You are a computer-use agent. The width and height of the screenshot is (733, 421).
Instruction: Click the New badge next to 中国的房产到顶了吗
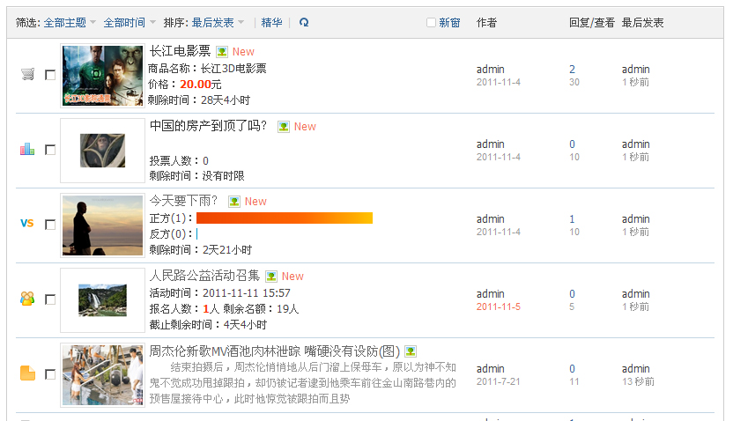pos(305,127)
